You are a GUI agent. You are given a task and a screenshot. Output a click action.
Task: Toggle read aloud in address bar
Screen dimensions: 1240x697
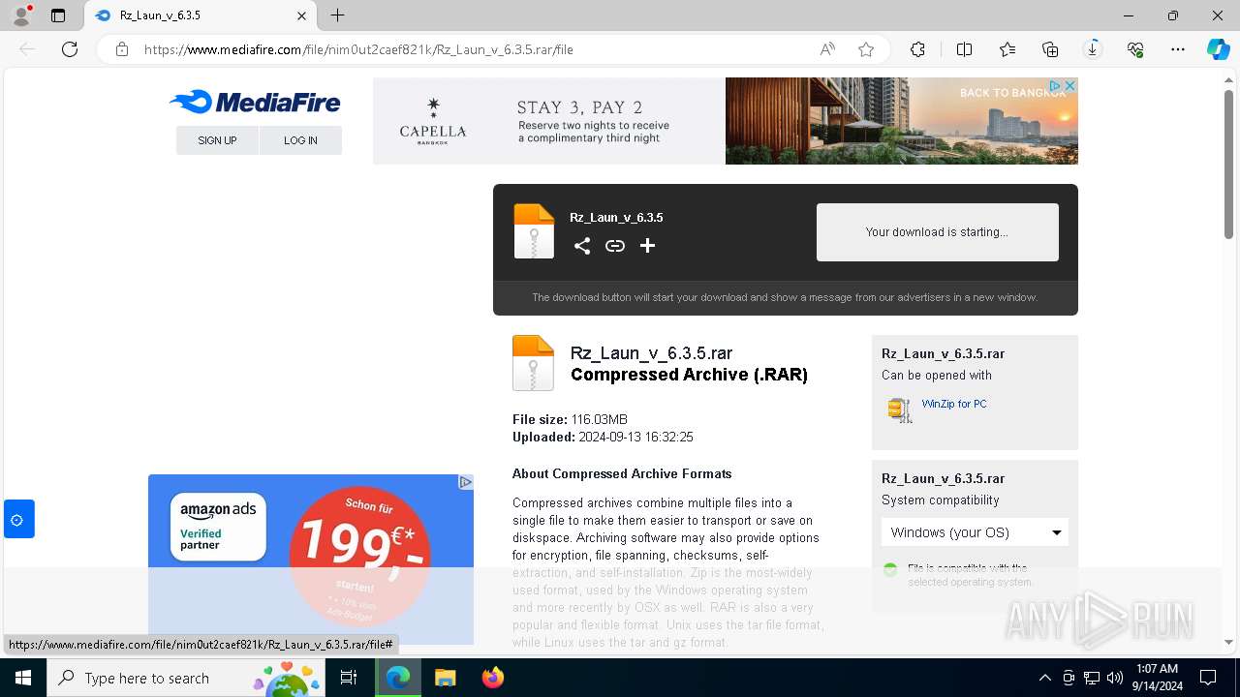(x=827, y=49)
